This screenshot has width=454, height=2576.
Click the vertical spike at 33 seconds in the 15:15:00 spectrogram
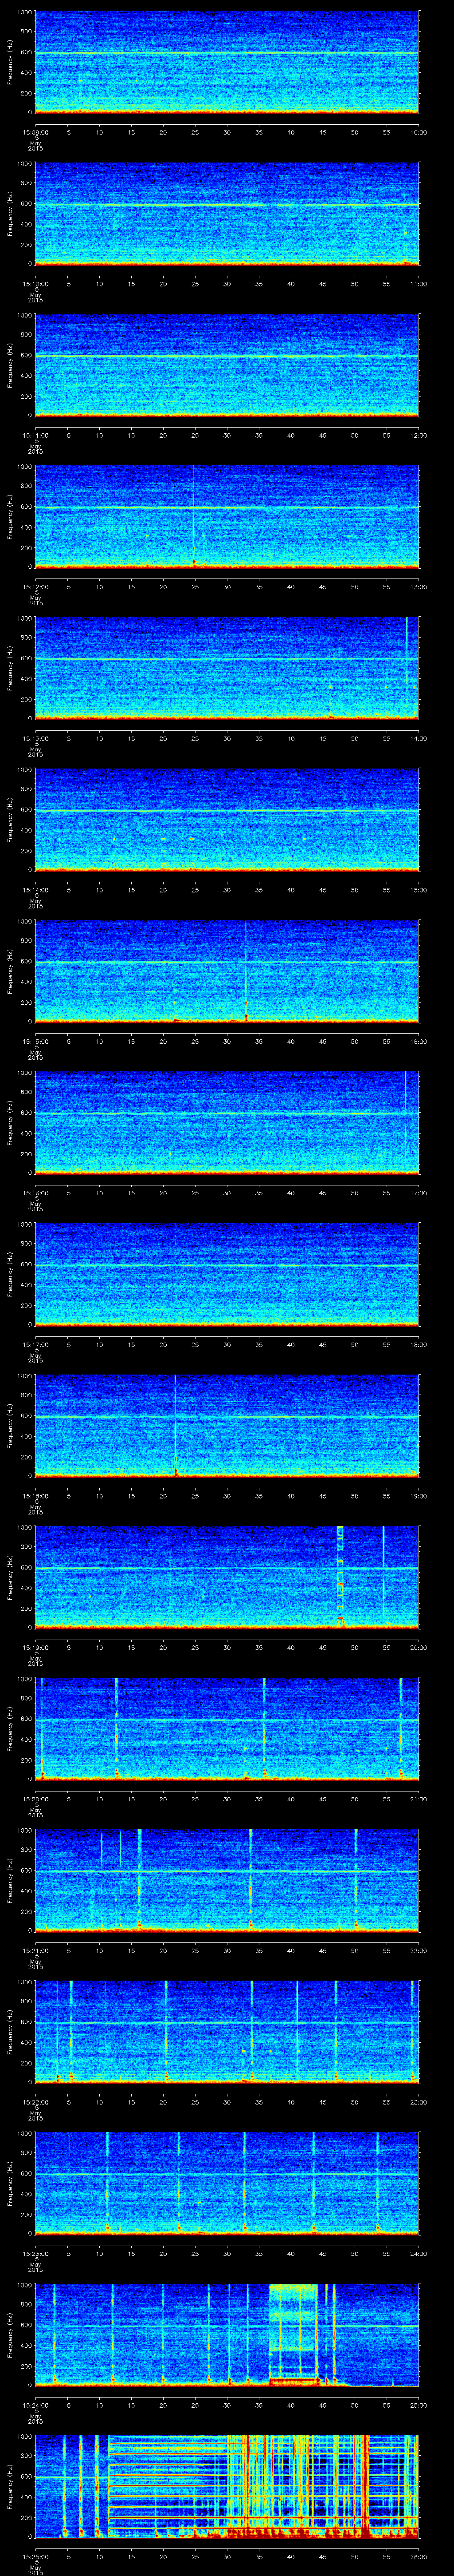(x=246, y=971)
